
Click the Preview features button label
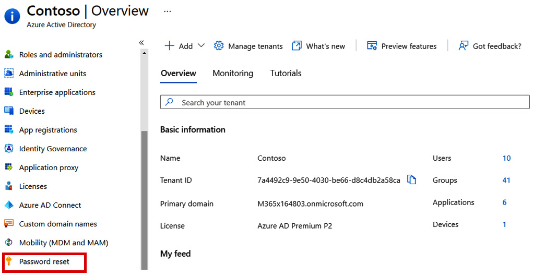pos(409,46)
